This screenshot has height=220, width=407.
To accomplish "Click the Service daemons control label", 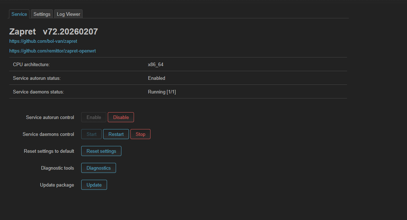I will pos(48,134).
